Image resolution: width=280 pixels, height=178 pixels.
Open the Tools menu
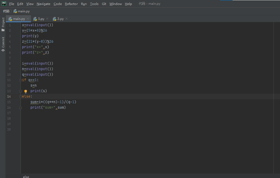[x=94, y=4]
